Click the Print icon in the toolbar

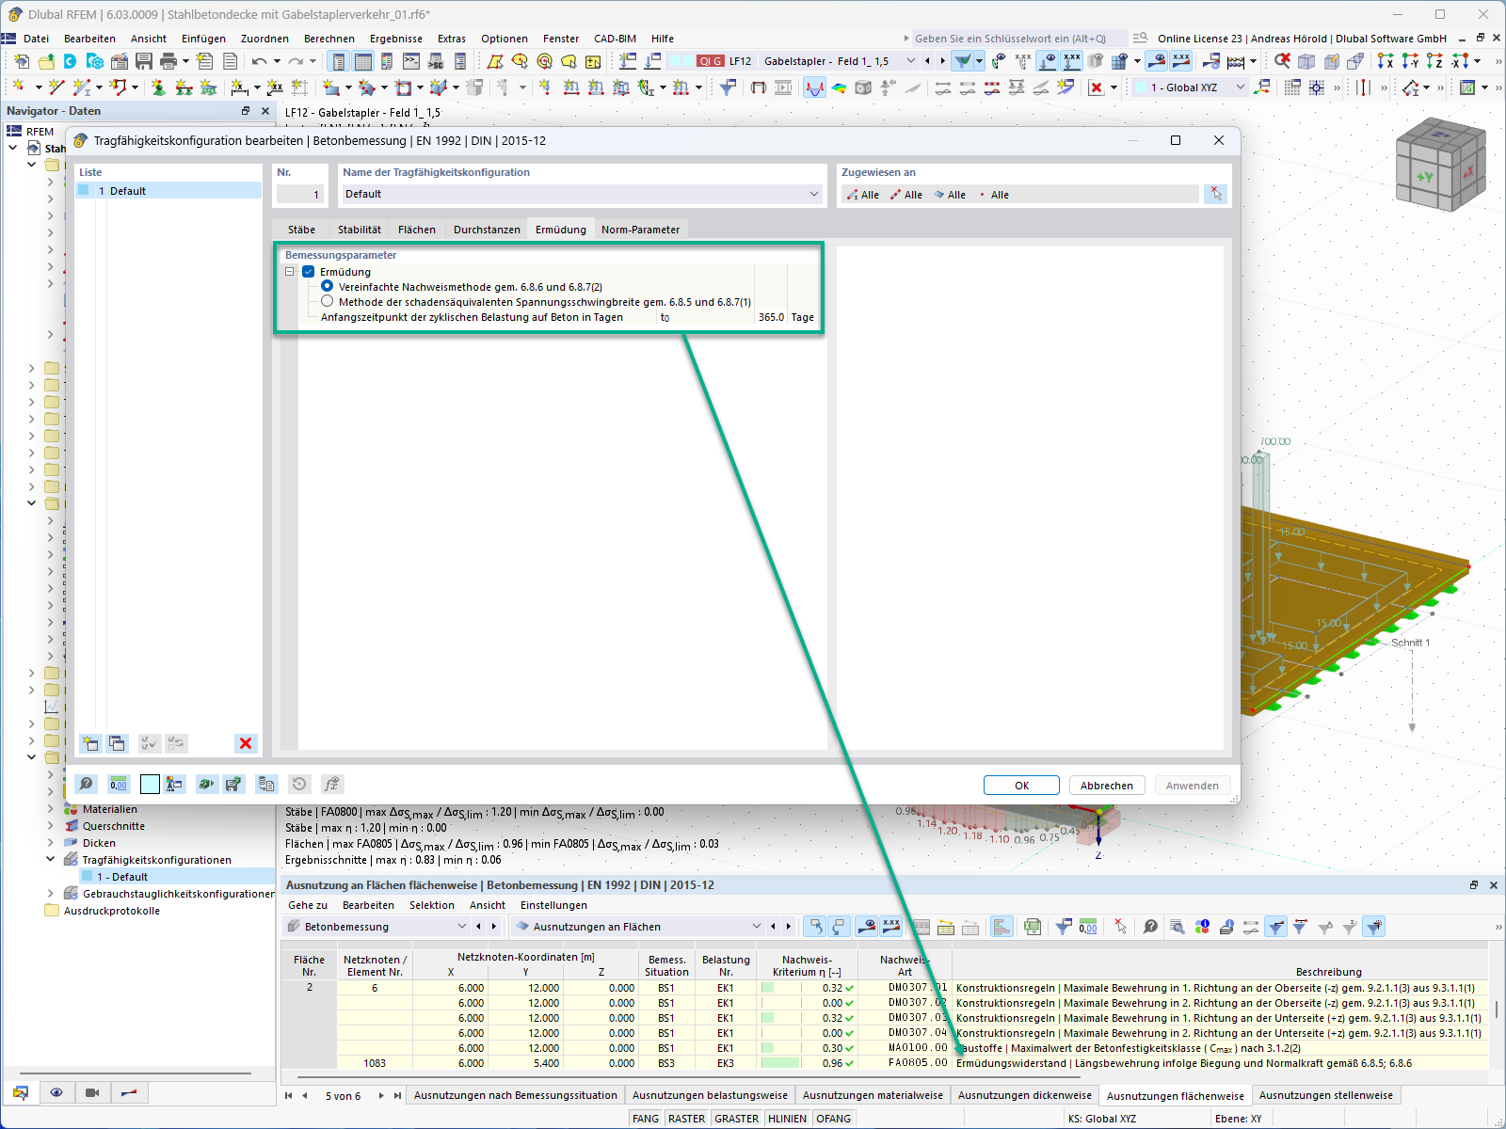[168, 61]
